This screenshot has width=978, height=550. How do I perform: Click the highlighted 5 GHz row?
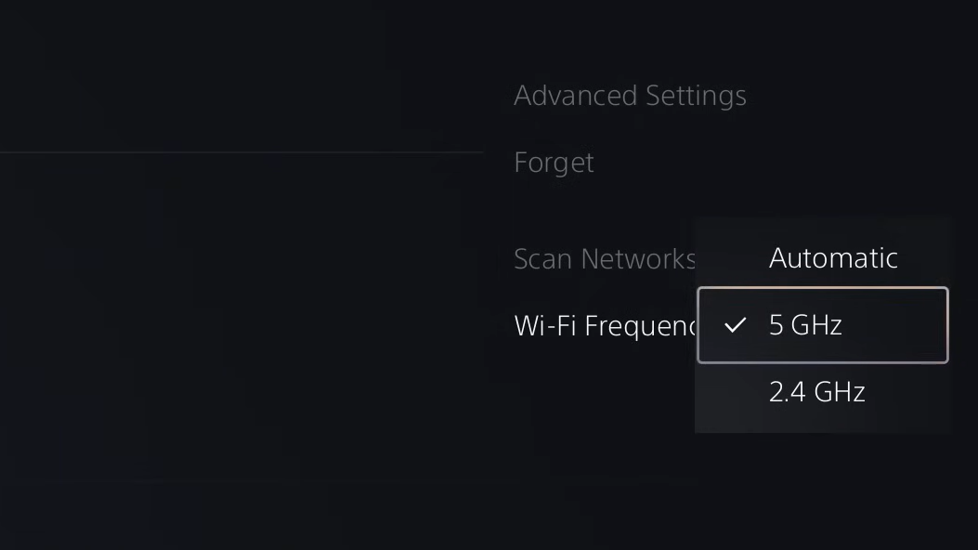822,325
